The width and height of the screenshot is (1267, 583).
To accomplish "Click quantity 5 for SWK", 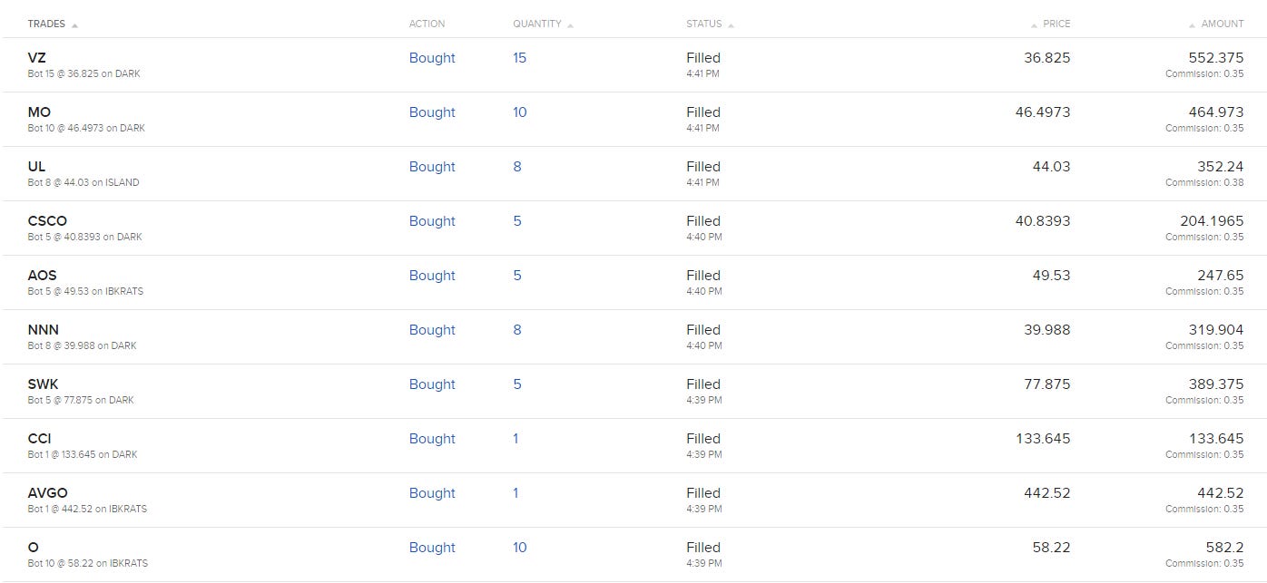I will [517, 384].
